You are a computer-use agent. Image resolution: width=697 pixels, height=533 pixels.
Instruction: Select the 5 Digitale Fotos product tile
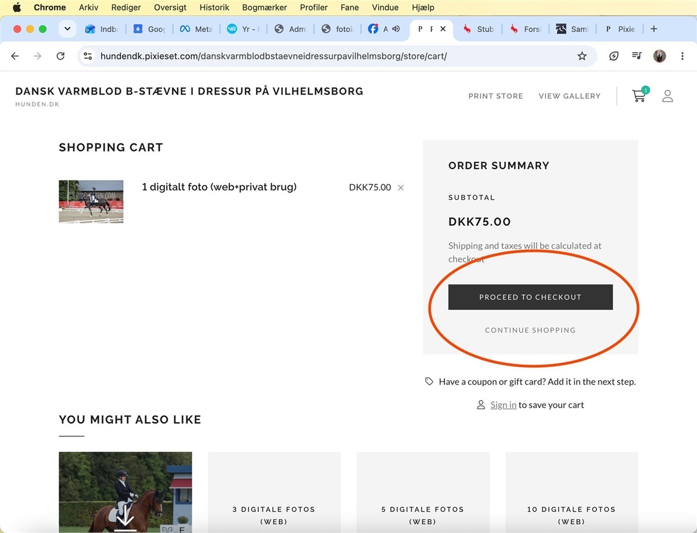pyautogui.click(x=423, y=492)
